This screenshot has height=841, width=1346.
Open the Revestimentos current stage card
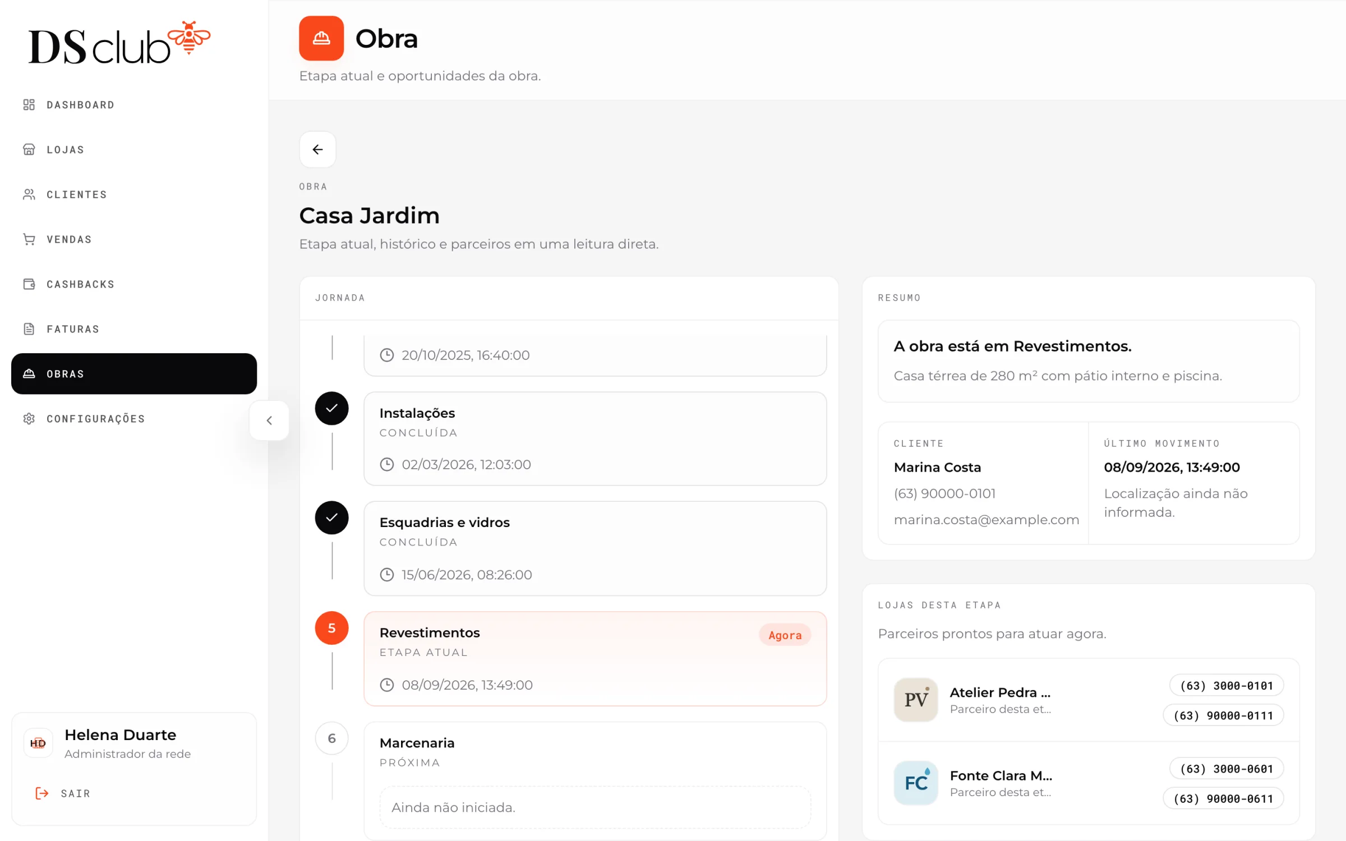[595, 659]
